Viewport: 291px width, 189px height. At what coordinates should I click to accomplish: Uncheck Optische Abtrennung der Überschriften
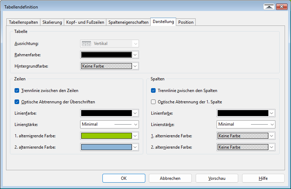point(17,102)
